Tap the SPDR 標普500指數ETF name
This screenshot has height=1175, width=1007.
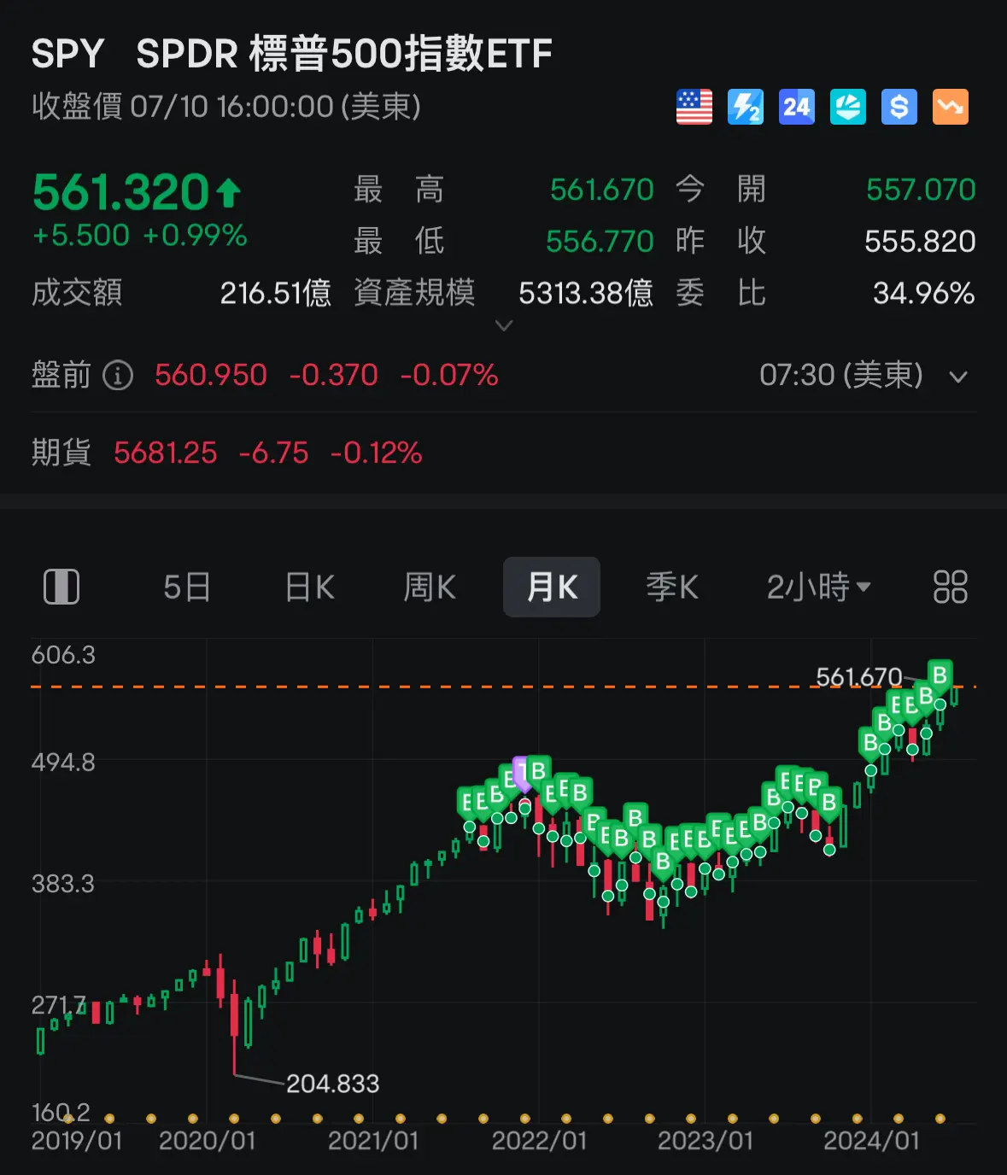coord(344,54)
